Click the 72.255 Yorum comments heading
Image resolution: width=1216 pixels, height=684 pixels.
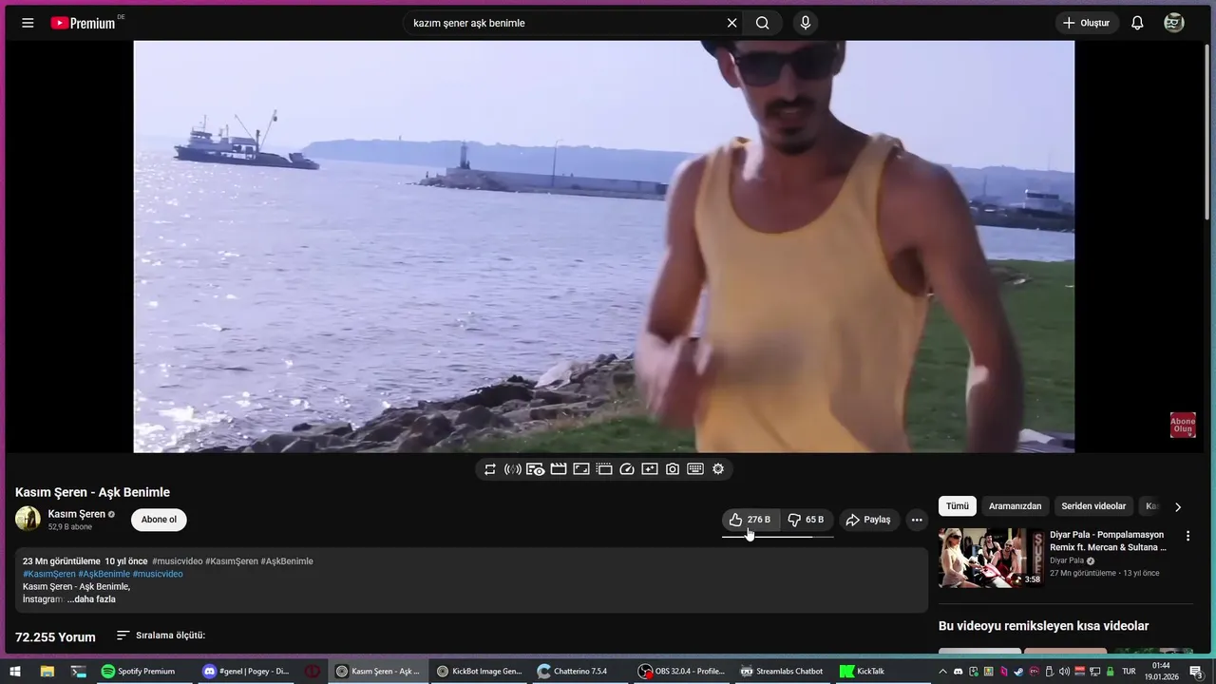pos(55,637)
